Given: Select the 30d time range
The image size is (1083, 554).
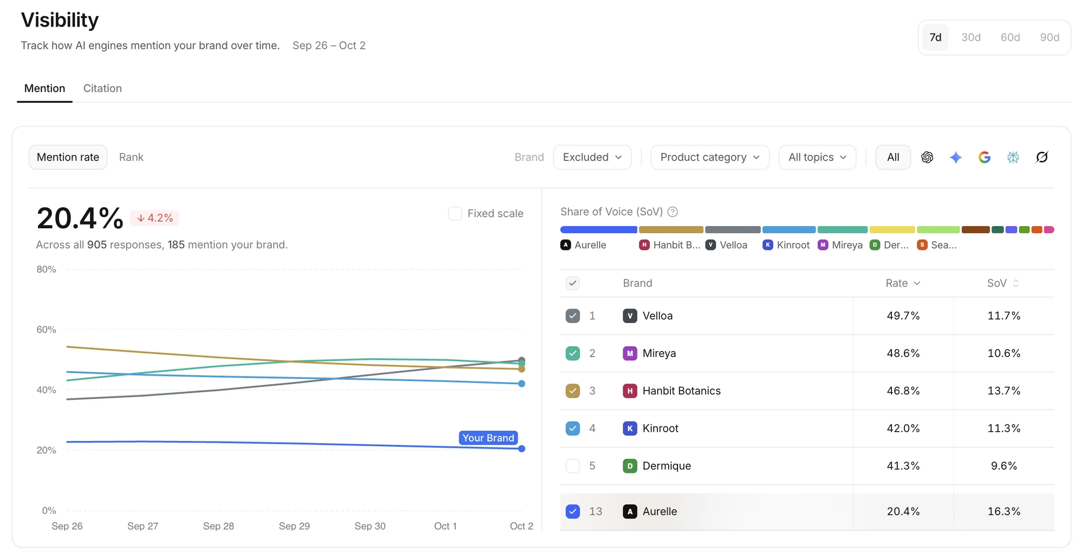Looking at the screenshot, I should tap(971, 37).
